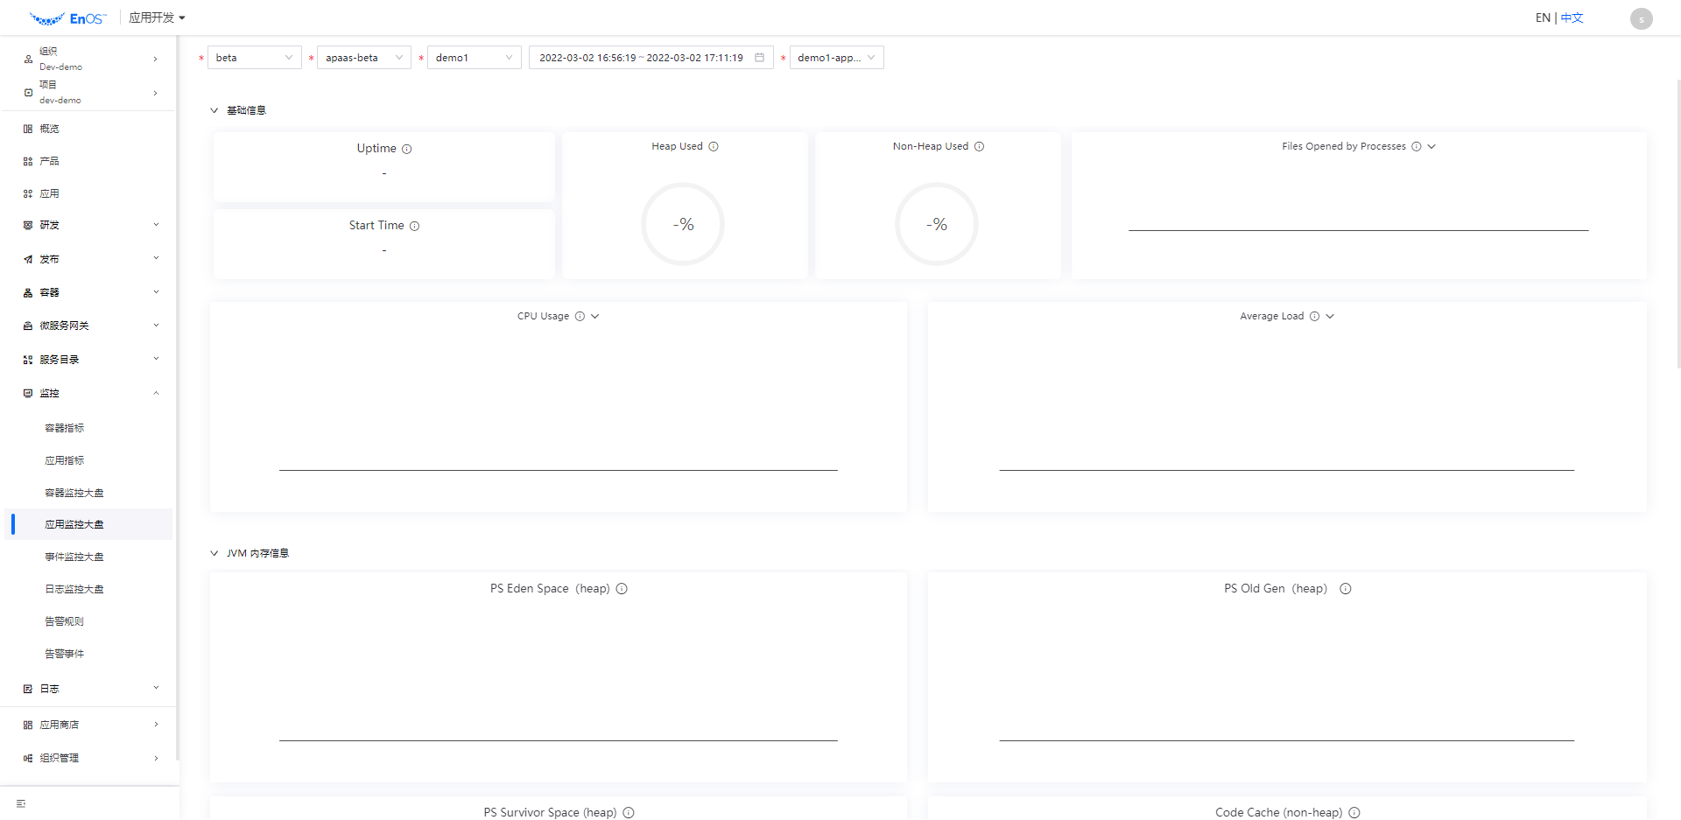Select the 告警规则 alert rules link
Viewport: 1681px width, 820px height.
tap(64, 620)
